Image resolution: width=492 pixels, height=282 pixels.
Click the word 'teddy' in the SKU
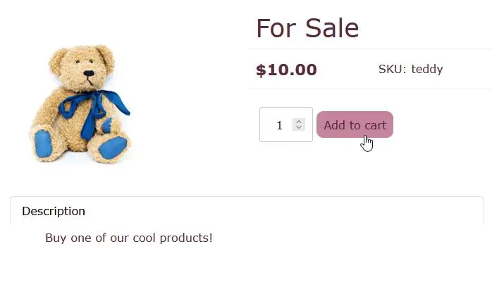(426, 69)
